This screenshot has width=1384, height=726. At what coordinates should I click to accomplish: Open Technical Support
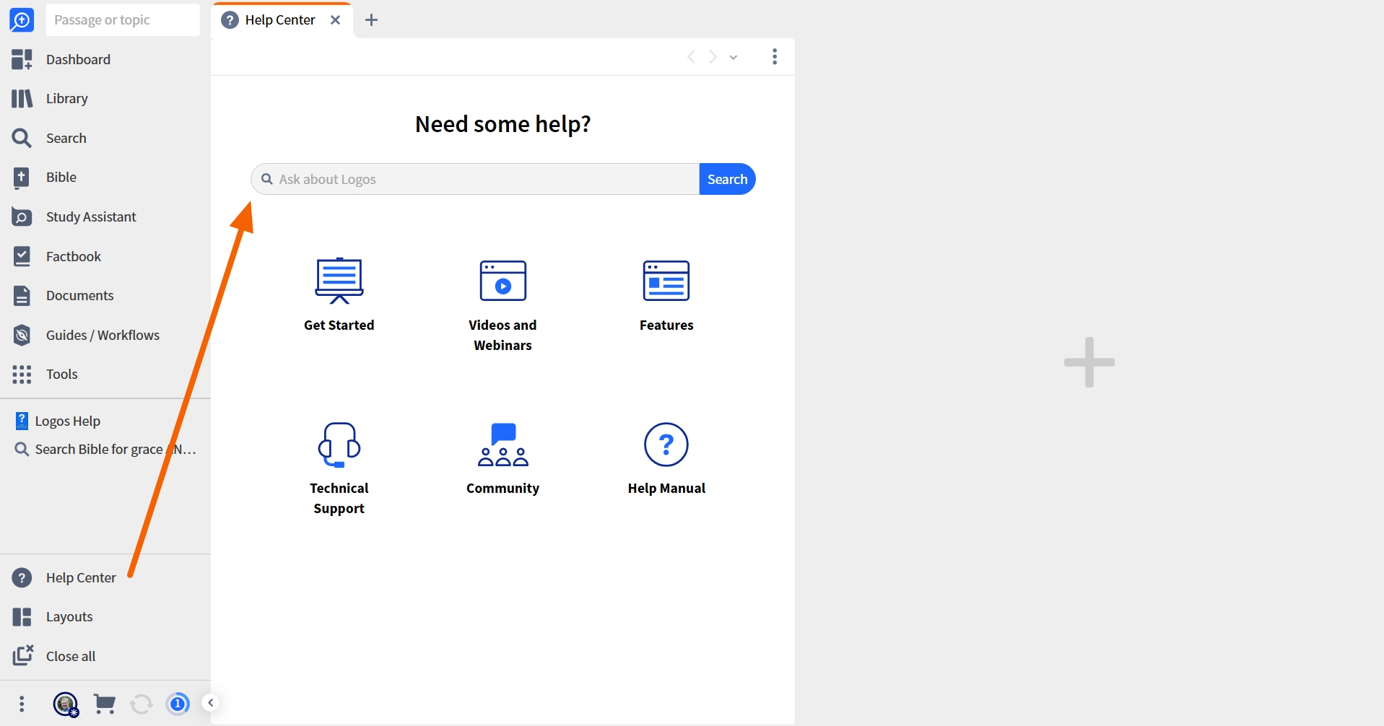click(x=339, y=468)
